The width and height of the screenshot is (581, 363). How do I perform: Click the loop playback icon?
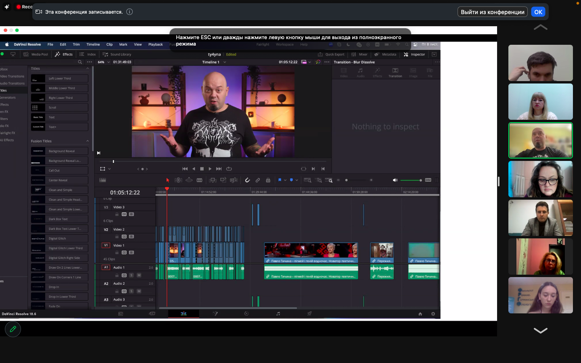(x=229, y=169)
